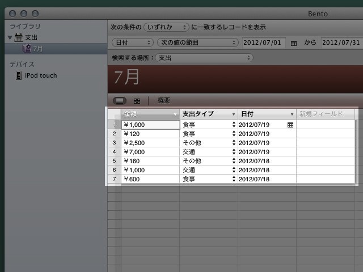This screenshot has width=363, height=272.
Task: Click the 2012/07/19 date in row 3
Action: pos(254,143)
